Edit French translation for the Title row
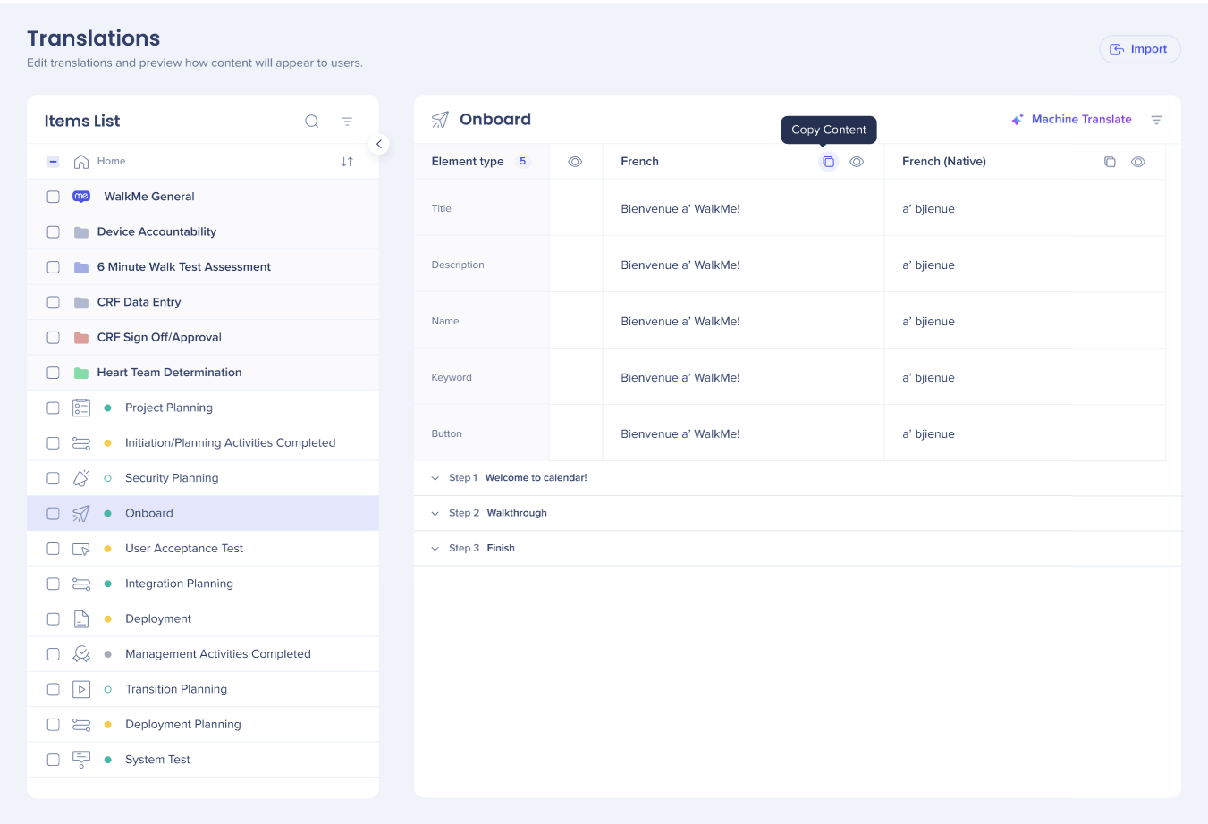1208x824 pixels. pyautogui.click(x=680, y=209)
